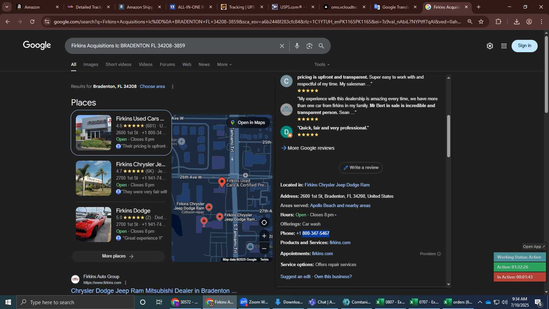Expand the Tools dropdown
Image resolution: width=549 pixels, height=309 pixels.
(322, 65)
